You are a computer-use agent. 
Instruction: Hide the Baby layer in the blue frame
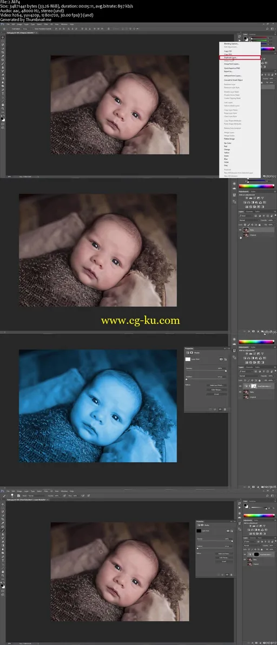[240, 392]
